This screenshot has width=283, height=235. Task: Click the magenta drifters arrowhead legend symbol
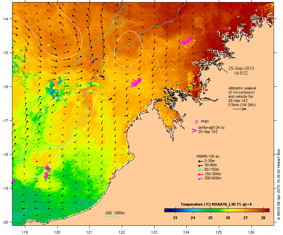tap(194, 131)
